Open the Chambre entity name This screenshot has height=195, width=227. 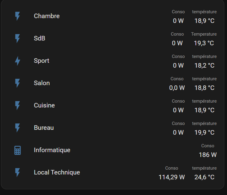47,16
